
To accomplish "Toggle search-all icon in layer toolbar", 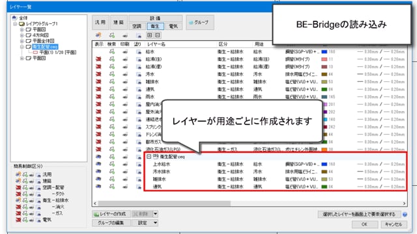I will pos(112,35).
